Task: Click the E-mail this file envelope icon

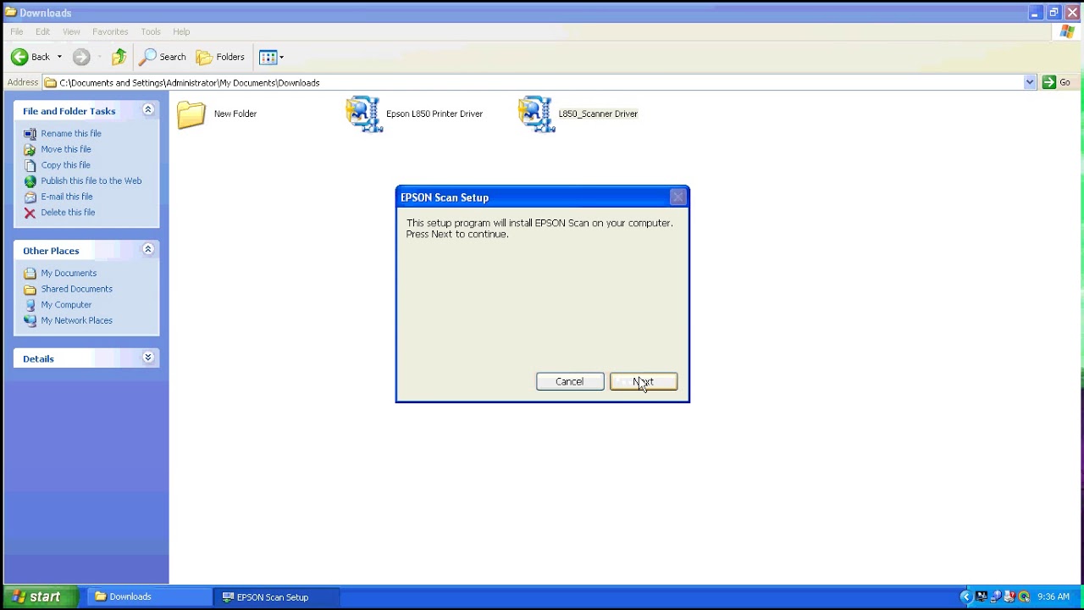Action: click(x=30, y=197)
